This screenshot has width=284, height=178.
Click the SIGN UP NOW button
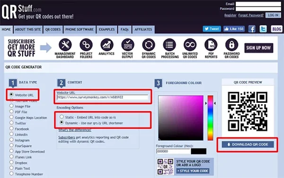[258, 48]
